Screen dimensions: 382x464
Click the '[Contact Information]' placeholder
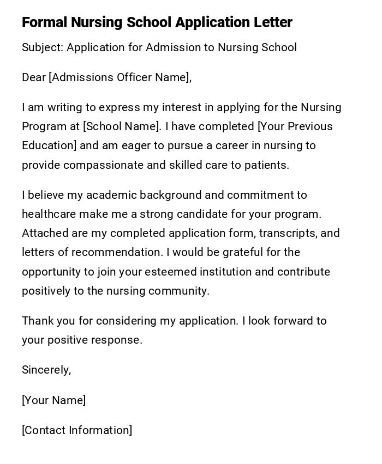tap(77, 430)
